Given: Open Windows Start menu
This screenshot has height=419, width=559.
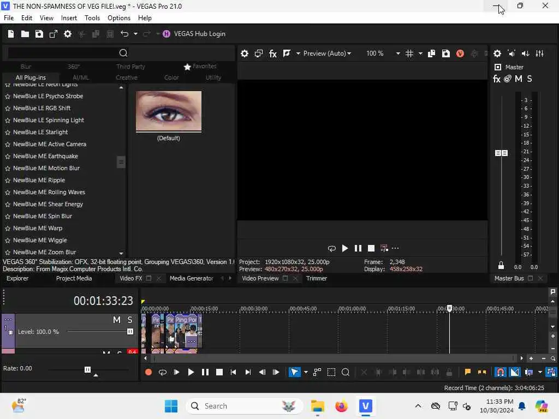Looking at the screenshot, I should pyautogui.click(x=171, y=406).
